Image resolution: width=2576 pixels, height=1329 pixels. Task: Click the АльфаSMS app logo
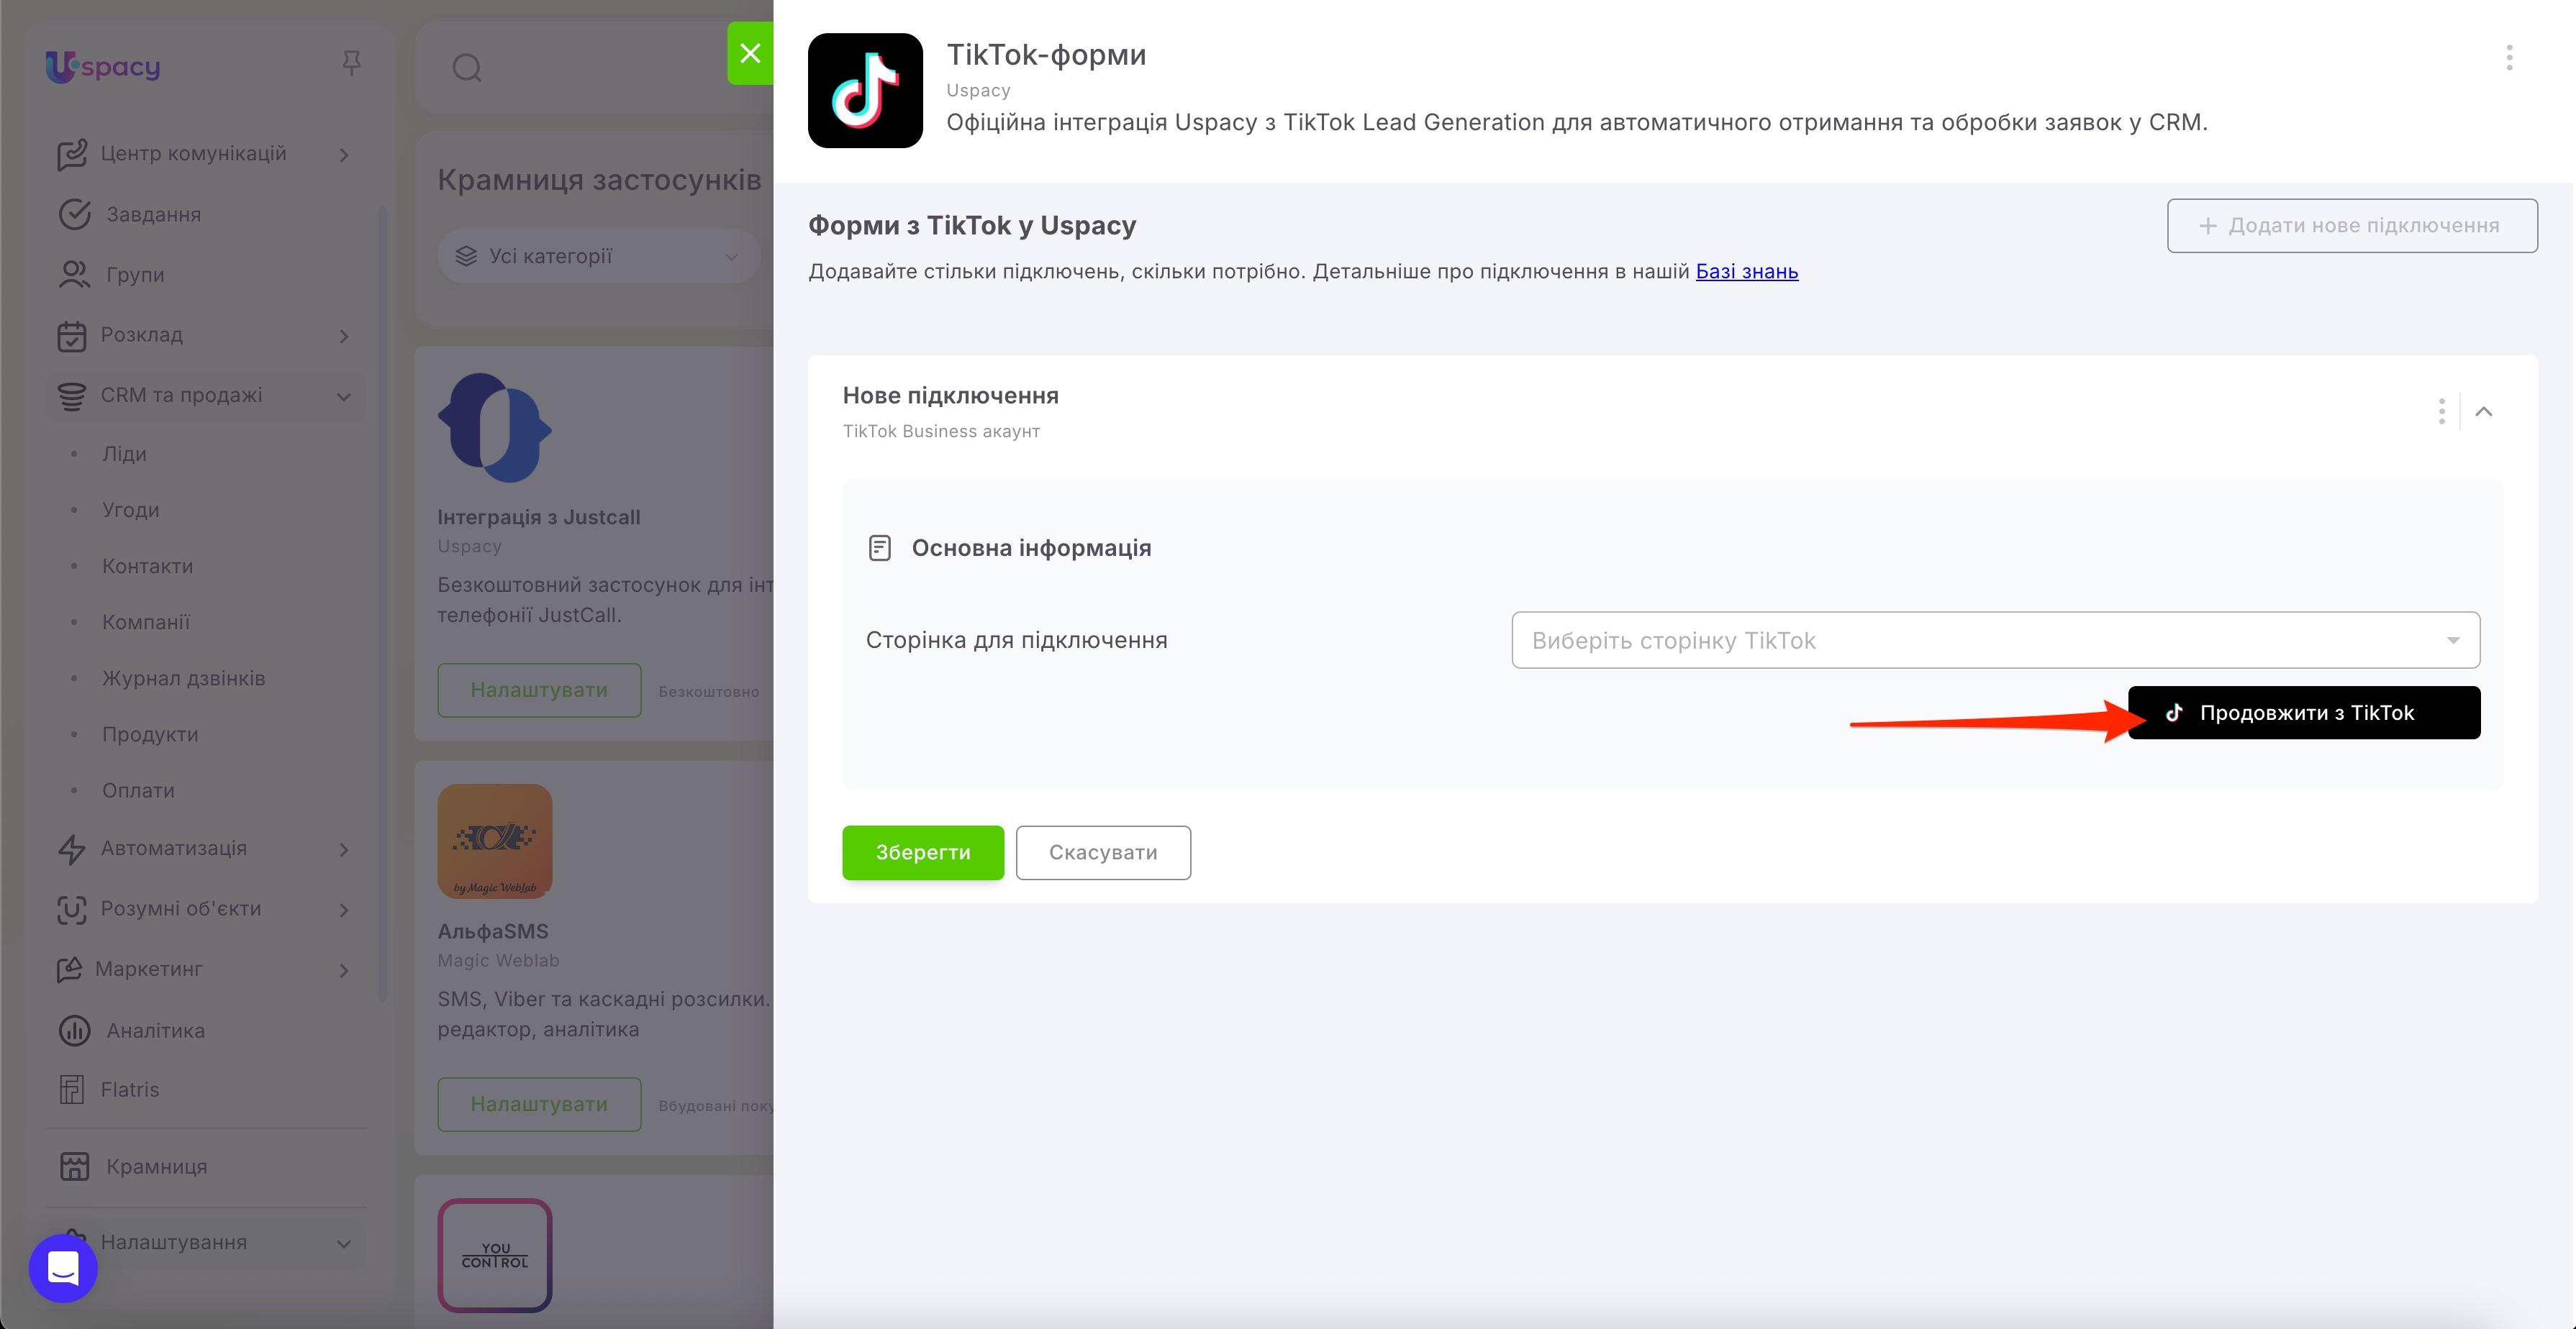point(495,841)
